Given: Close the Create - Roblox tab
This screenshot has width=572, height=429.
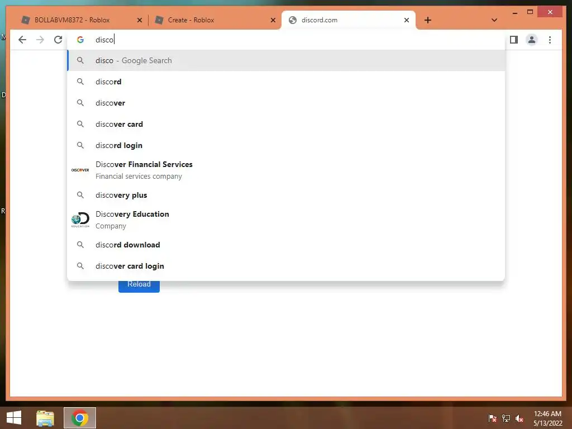Looking at the screenshot, I should 273,20.
